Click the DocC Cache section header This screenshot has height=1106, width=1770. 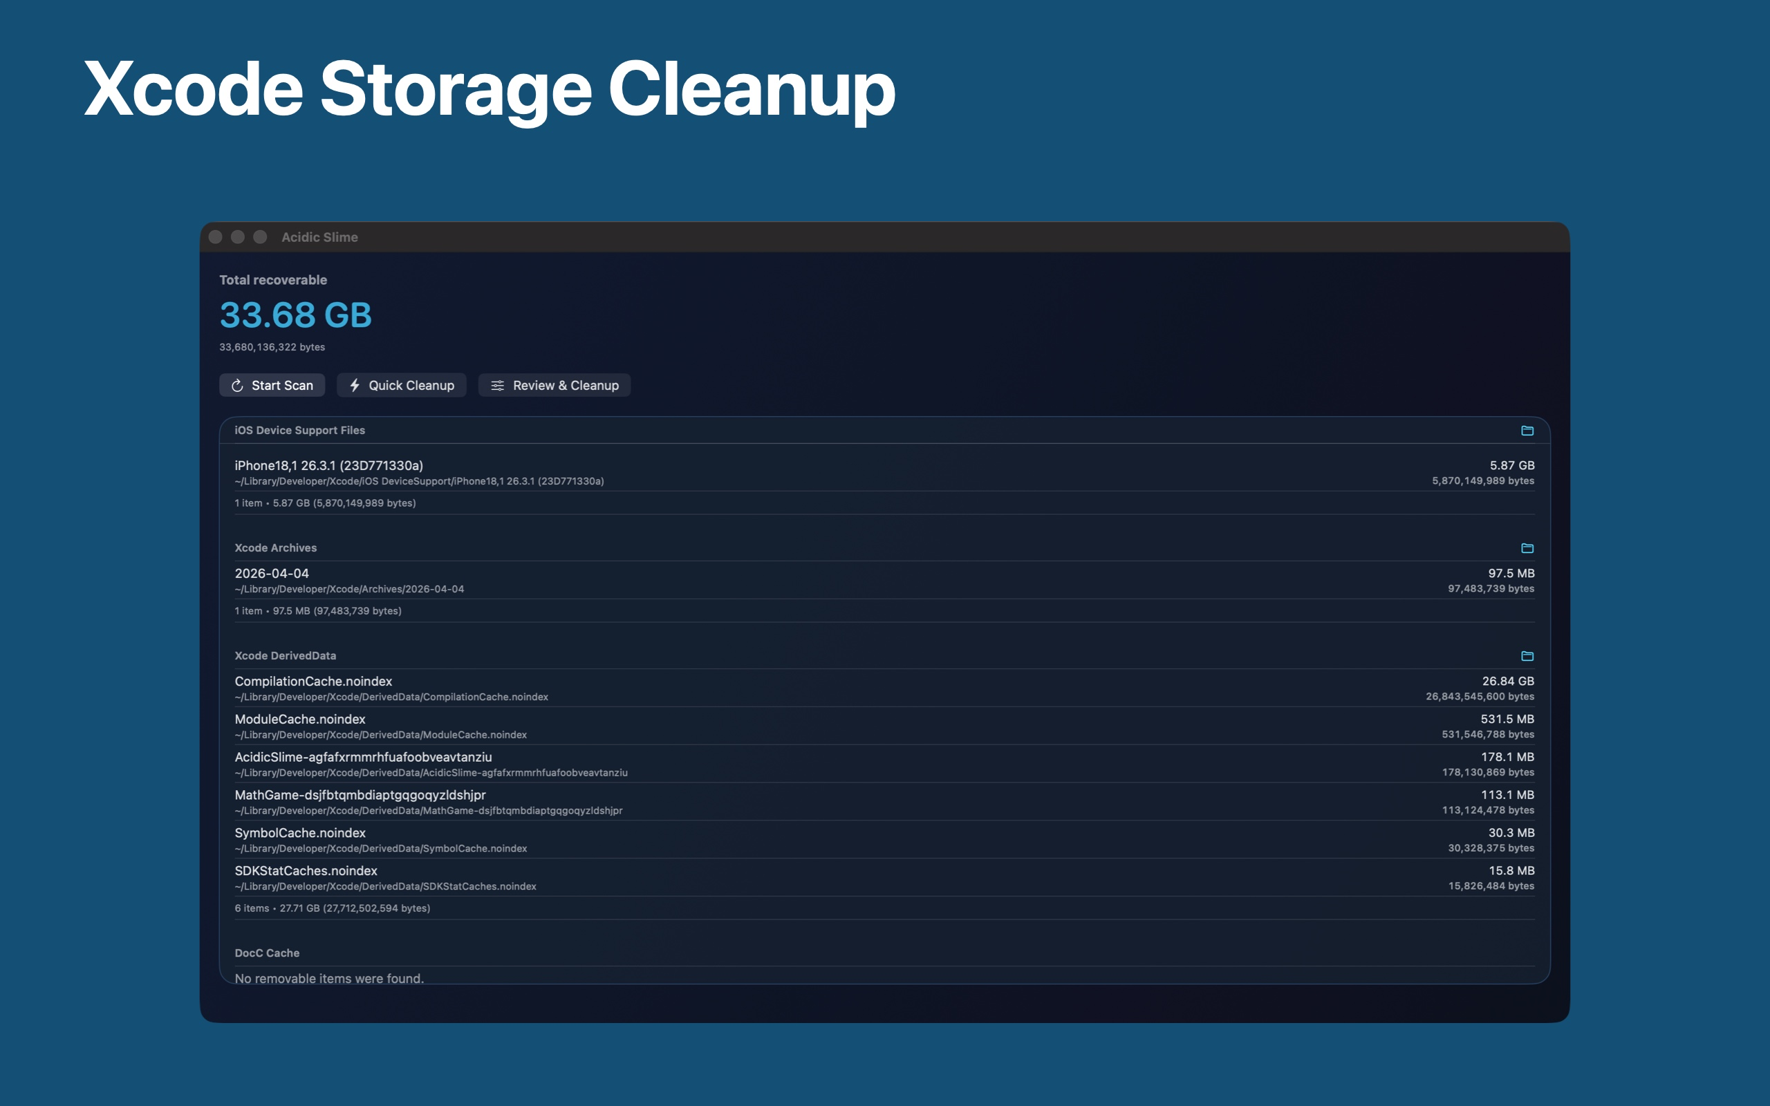click(267, 953)
